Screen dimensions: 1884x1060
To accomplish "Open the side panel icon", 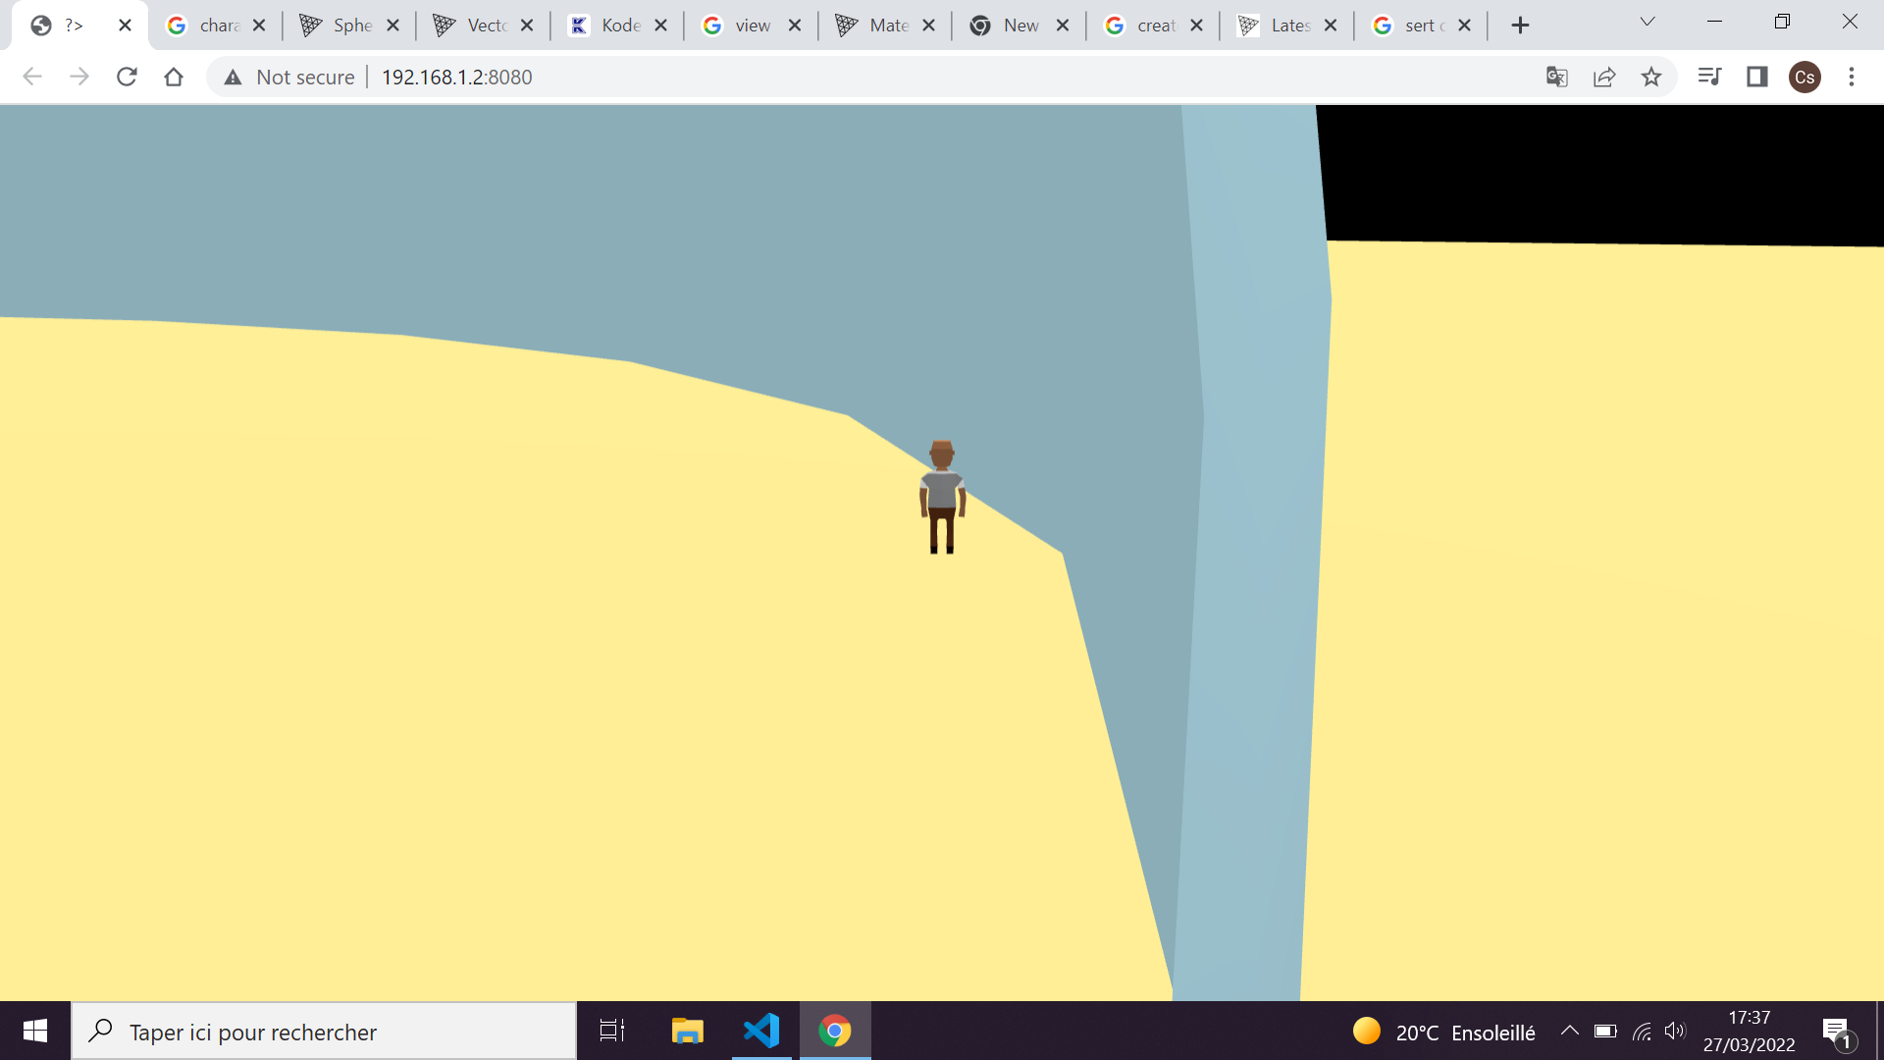I will pyautogui.click(x=1756, y=77).
